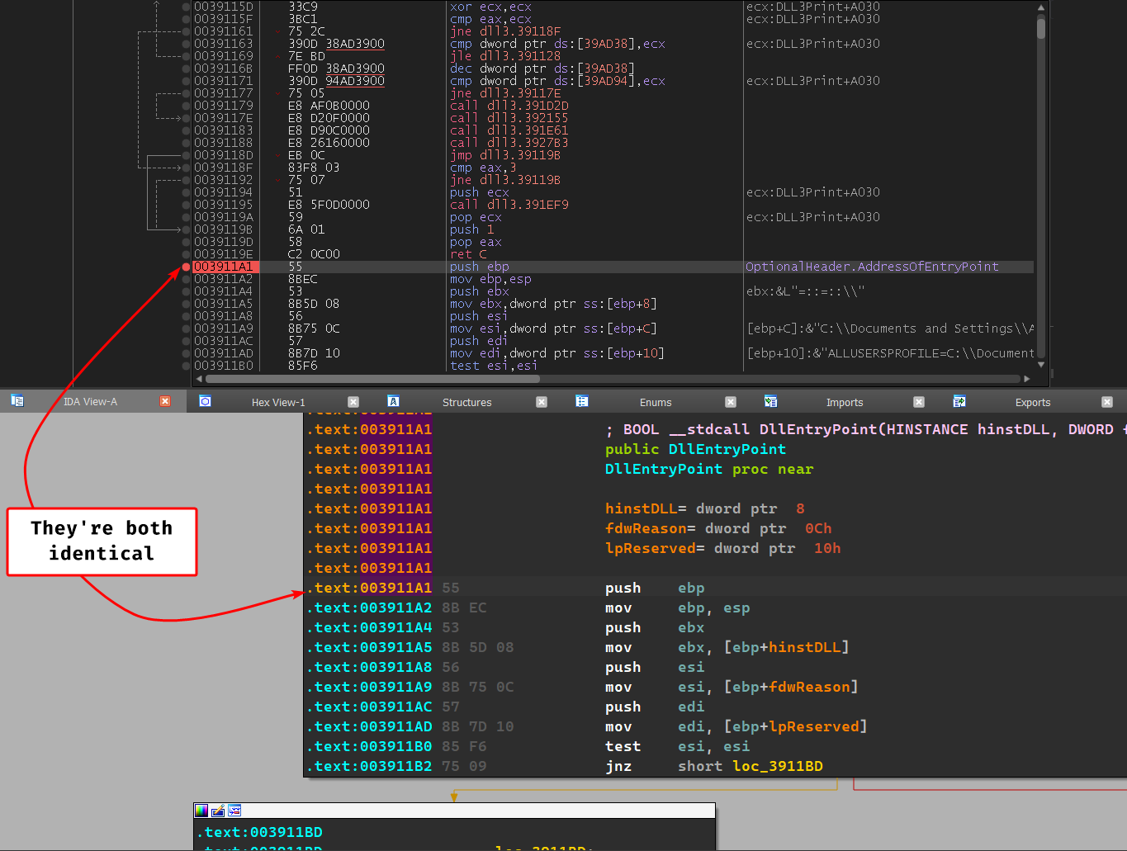This screenshot has width=1127, height=851.
Task: Close the IDA View-A tab
Action: 165,402
